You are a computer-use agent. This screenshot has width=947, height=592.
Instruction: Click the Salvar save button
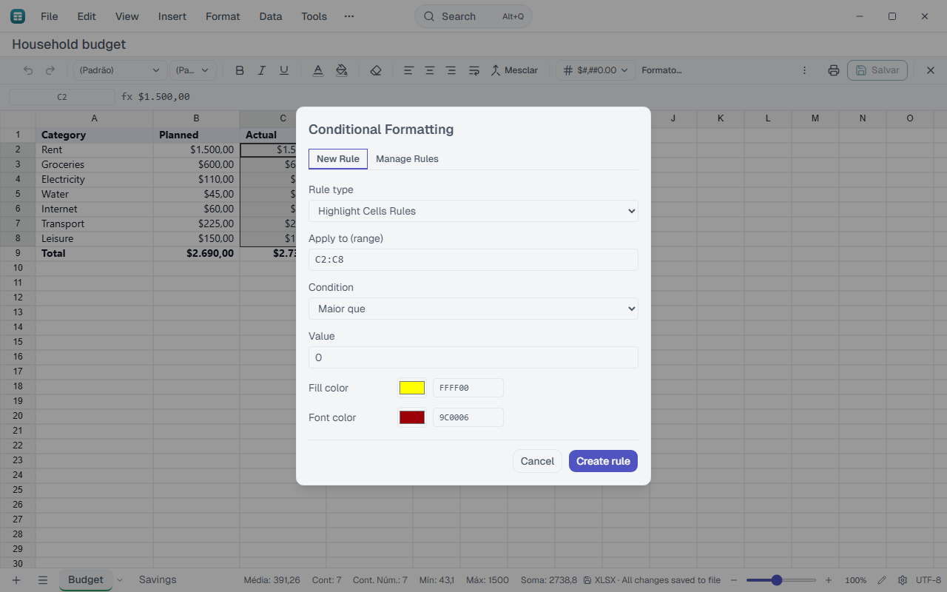[877, 70]
